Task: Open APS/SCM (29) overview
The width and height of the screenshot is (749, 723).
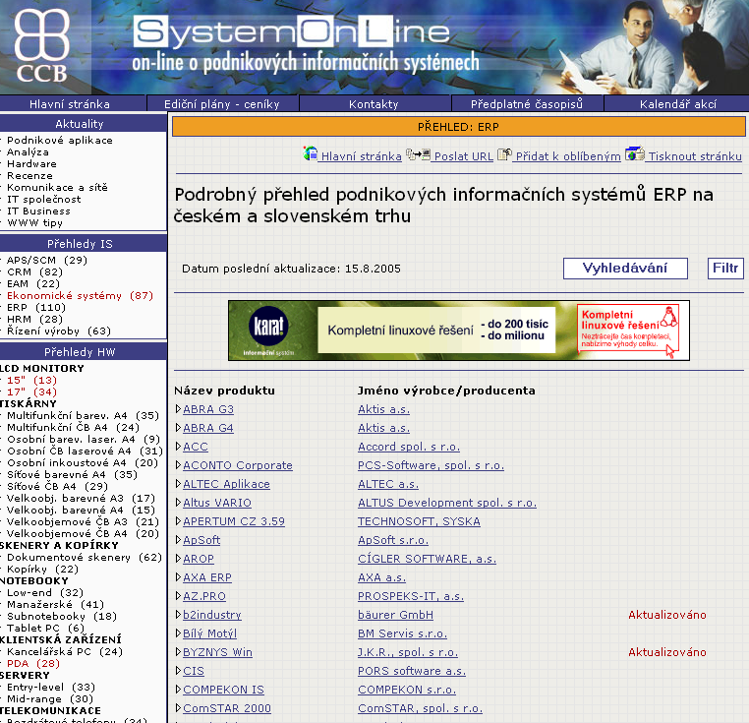Action: 47,260
